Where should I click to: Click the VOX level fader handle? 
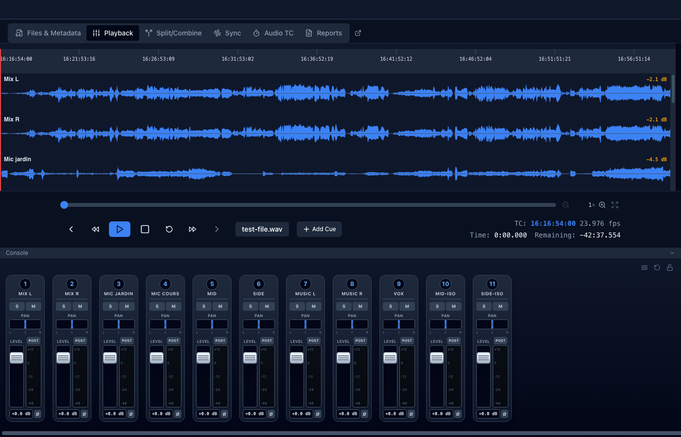pos(390,358)
